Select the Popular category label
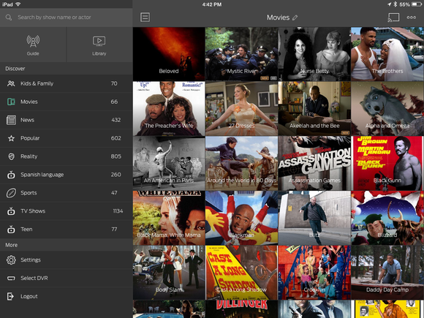This screenshot has height=318, width=424. coord(30,138)
